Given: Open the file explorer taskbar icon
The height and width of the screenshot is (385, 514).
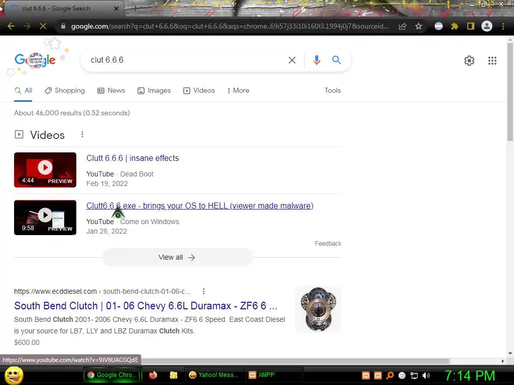Looking at the screenshot, I should (x=173, y=375).
